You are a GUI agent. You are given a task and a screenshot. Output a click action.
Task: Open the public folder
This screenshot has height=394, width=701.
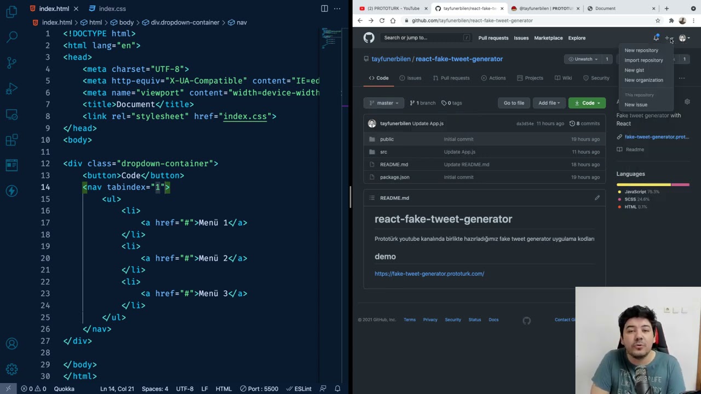(x=387, y=139)
